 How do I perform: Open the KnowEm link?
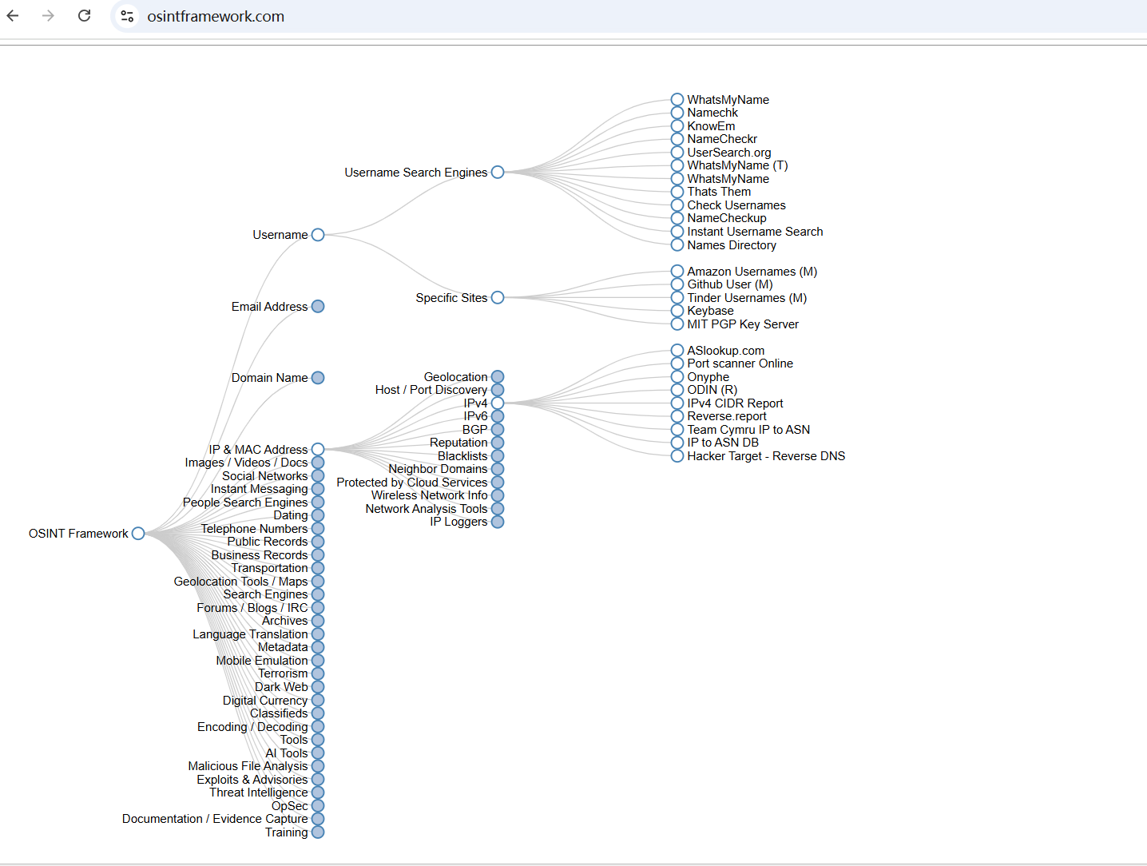coord(711,126)
